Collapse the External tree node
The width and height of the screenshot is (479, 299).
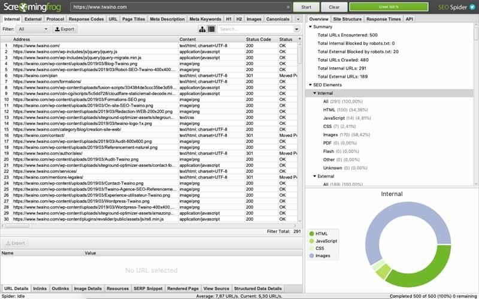315,176
